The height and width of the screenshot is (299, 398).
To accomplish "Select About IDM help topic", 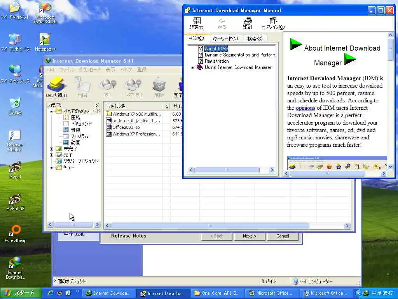I will (x=215, y=49).
